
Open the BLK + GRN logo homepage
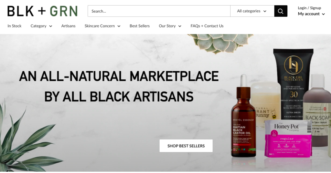(42, 11)
